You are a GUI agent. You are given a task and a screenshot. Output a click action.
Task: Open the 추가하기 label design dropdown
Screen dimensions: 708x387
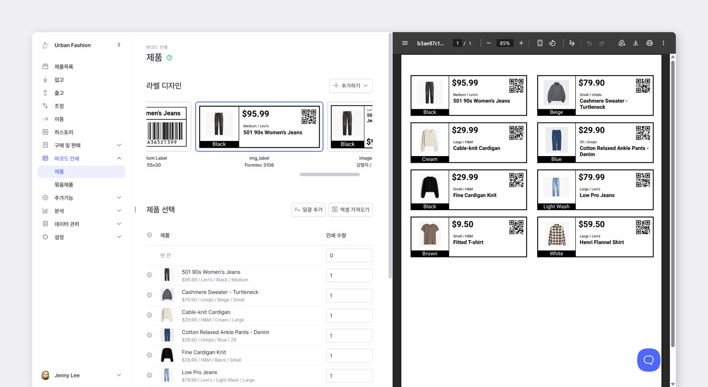(x=351, y=86)
